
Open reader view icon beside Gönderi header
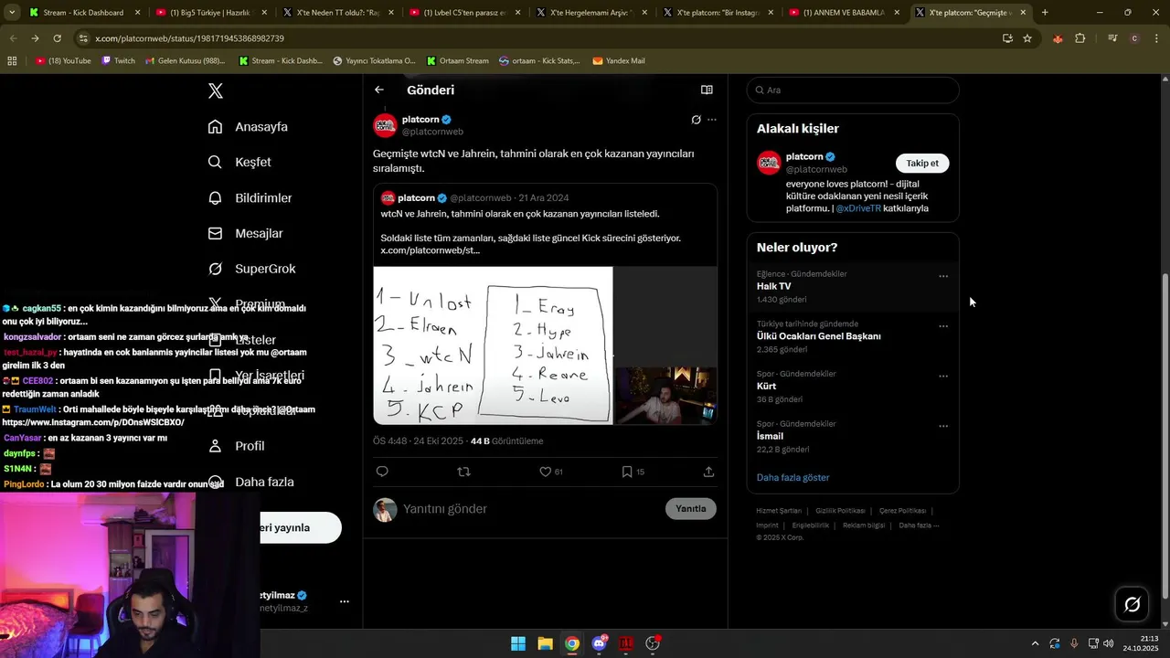point(707,90)
